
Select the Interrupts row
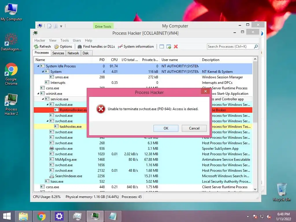[x=143, y=82]
